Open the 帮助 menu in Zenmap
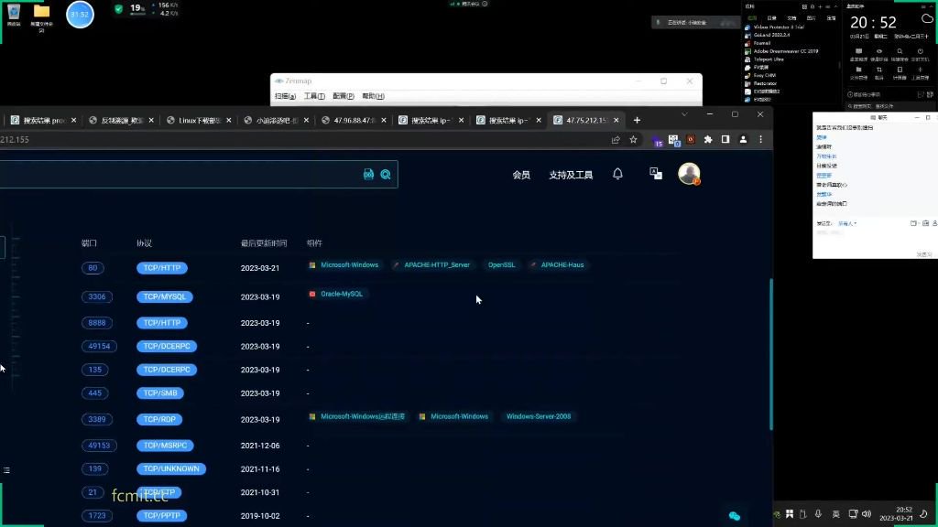This screenshot has width=938, height=527. [374, 96]
